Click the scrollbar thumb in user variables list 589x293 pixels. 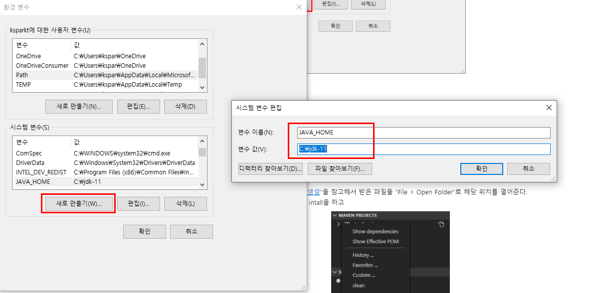point(202,68)
